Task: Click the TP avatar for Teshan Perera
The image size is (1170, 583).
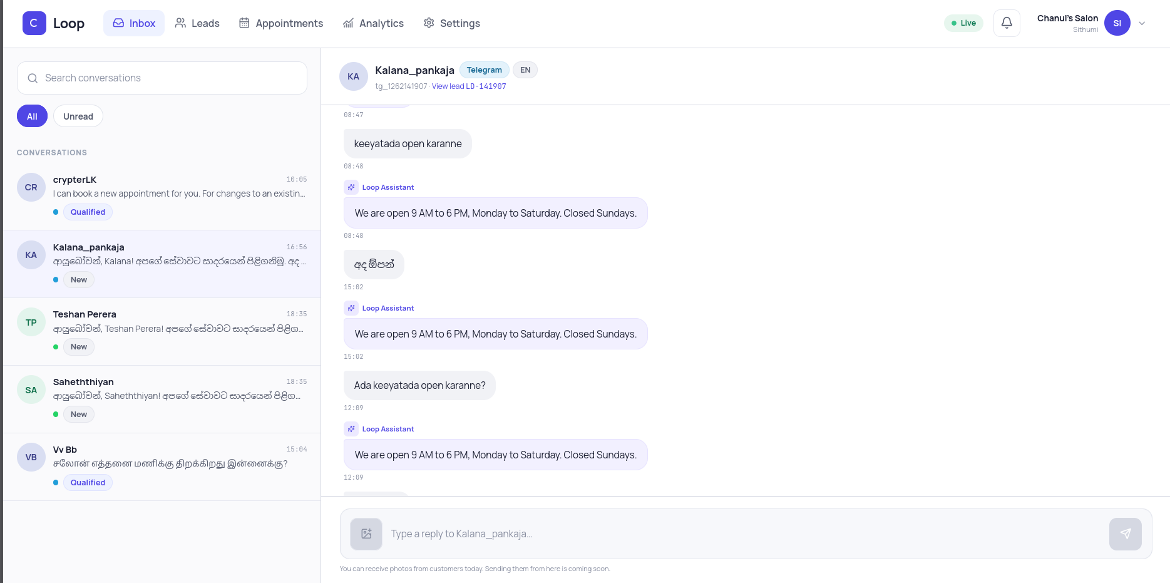Action: (x=31, y=322)
